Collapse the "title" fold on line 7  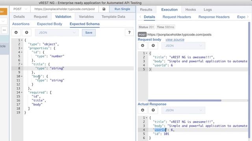(22, 64)
